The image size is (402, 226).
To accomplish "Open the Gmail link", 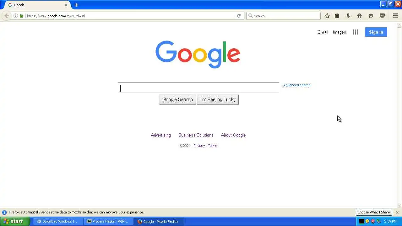I will (x=323, y=32).
